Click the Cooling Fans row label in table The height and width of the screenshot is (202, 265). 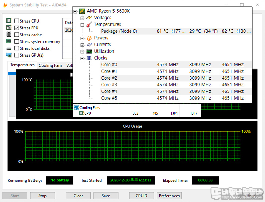click(90, 108)
